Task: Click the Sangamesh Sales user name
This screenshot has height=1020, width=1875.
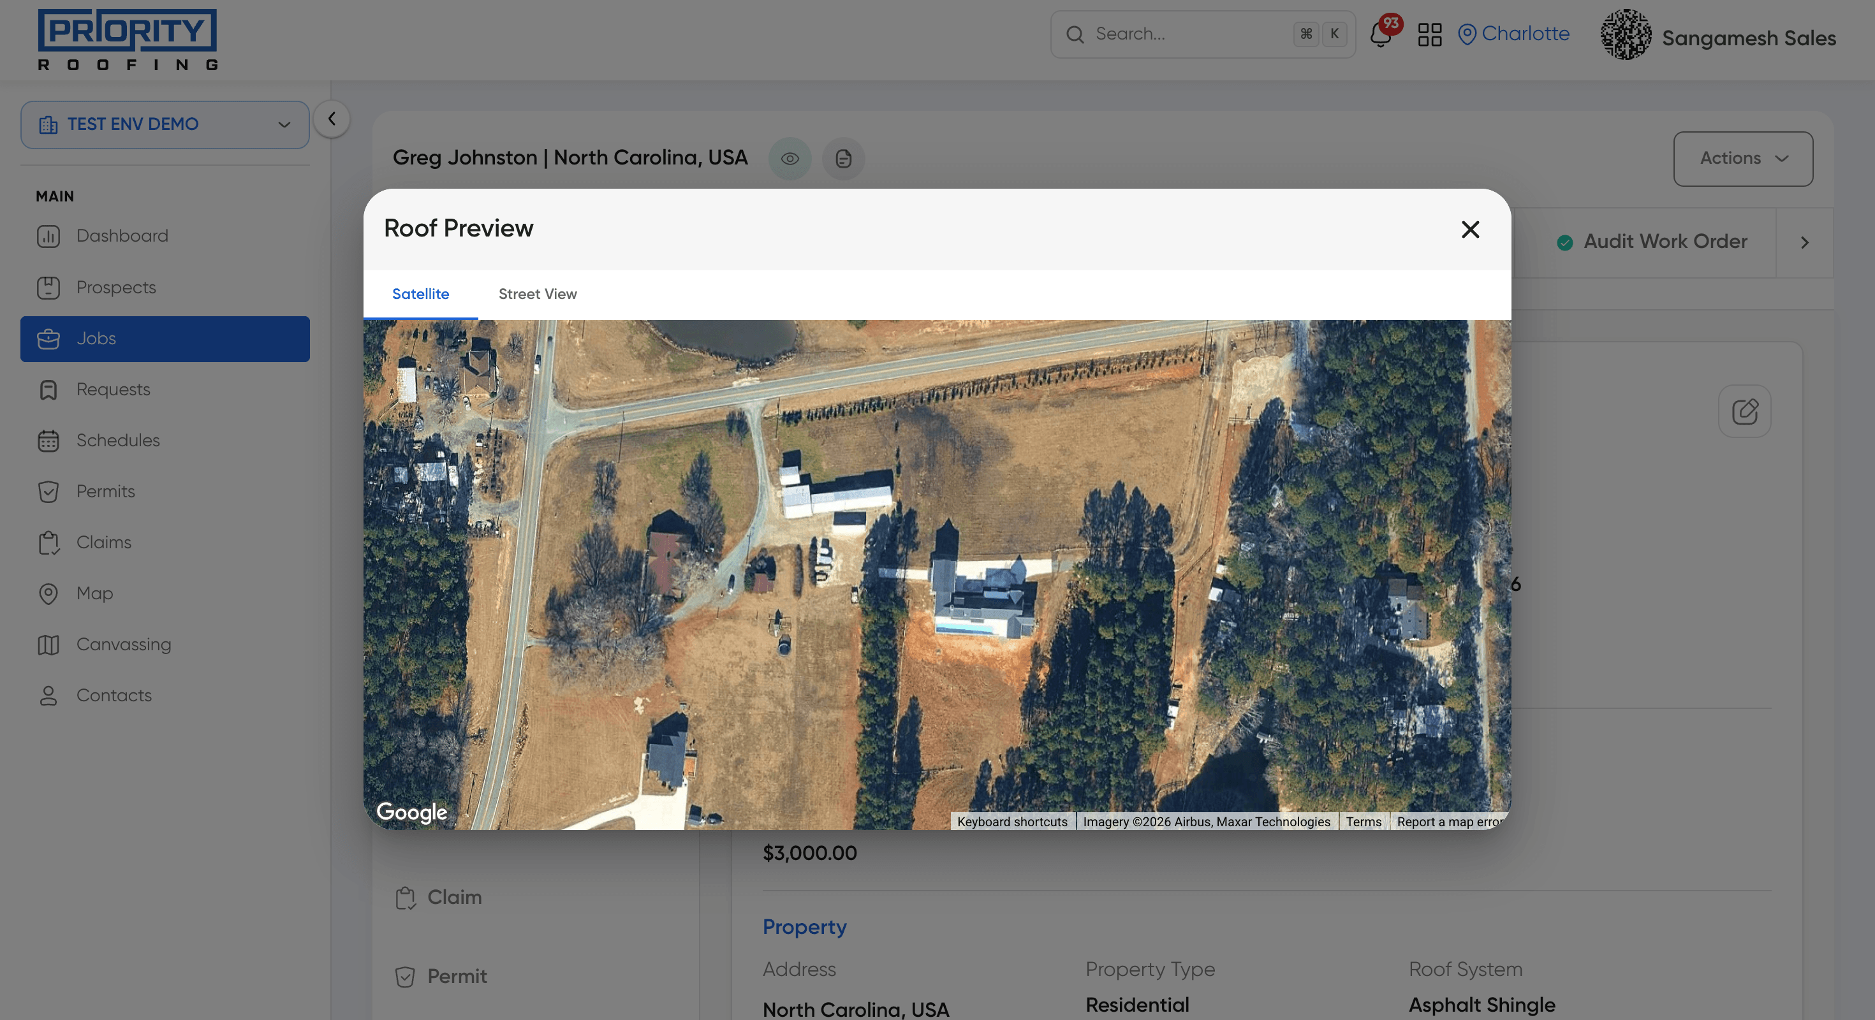Action: point(1748,38)
